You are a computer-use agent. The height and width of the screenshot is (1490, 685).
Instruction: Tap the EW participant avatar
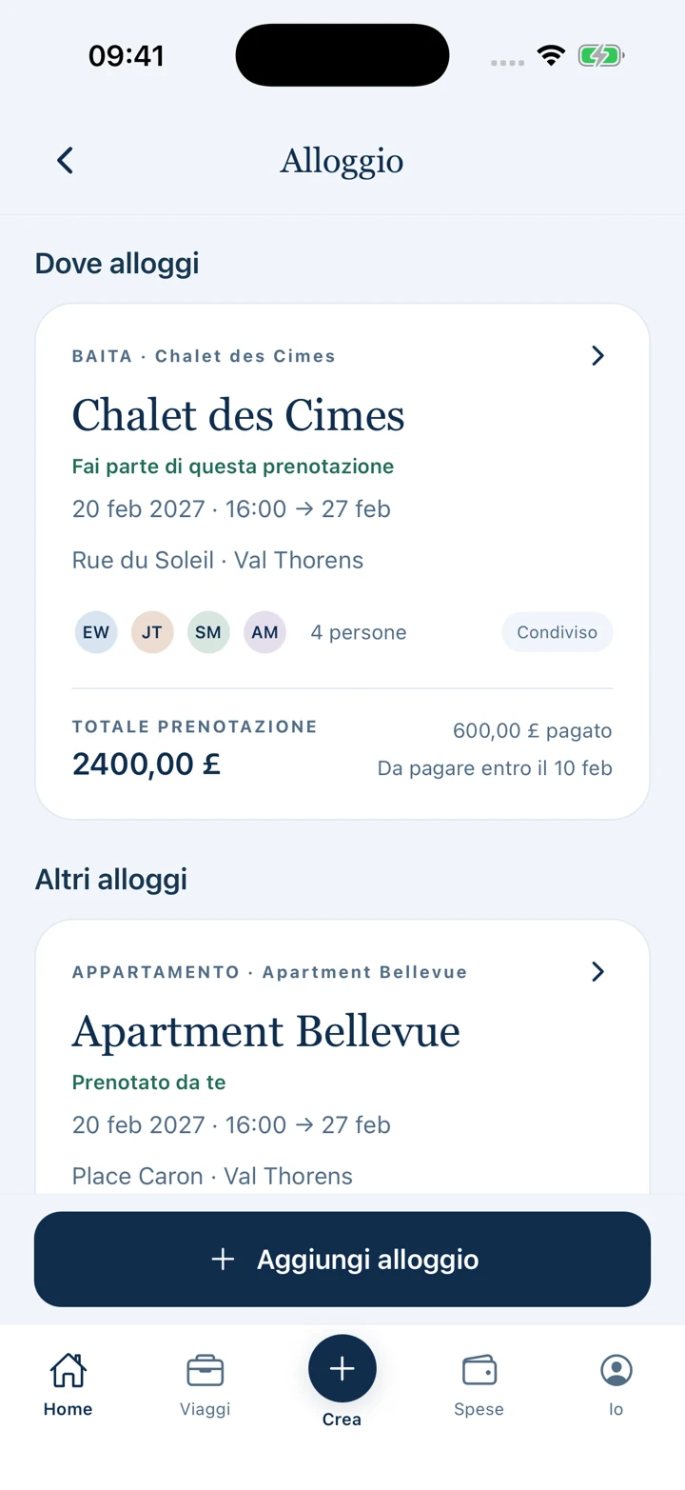(96, 632)
